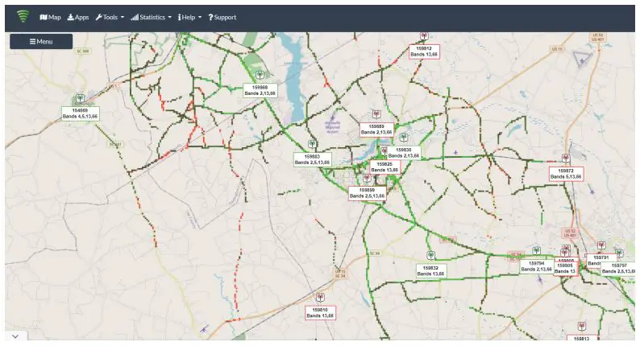Select the red tower icon above 159791
The width and height of the screenshot is (640, 346).
601,245
